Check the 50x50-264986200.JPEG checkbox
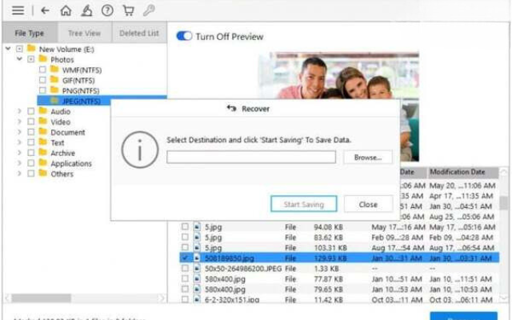512x320 pixels. click(x=185, y=269)
